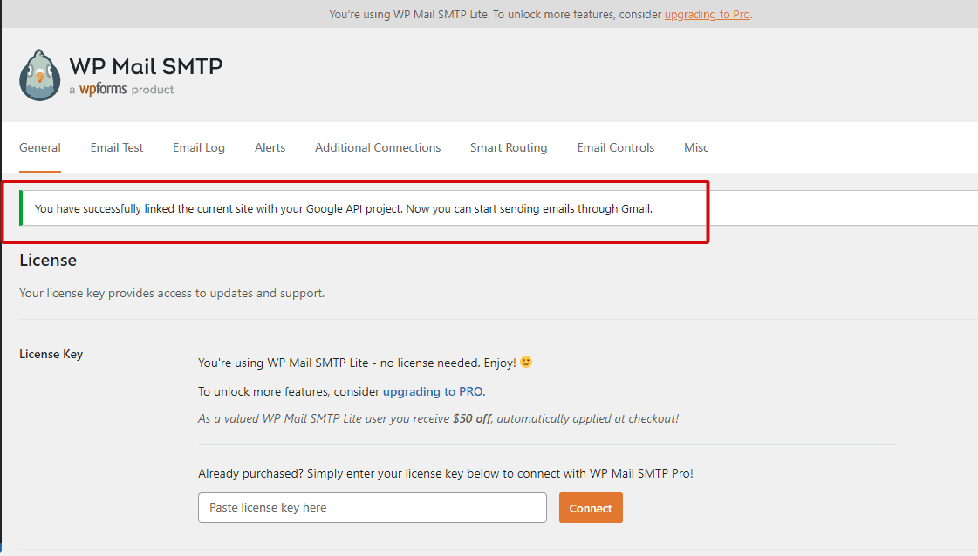This screenshot has width=978, height=556.
Task: Click 'Your license key provides access' description
Action: tap(172, 293)
